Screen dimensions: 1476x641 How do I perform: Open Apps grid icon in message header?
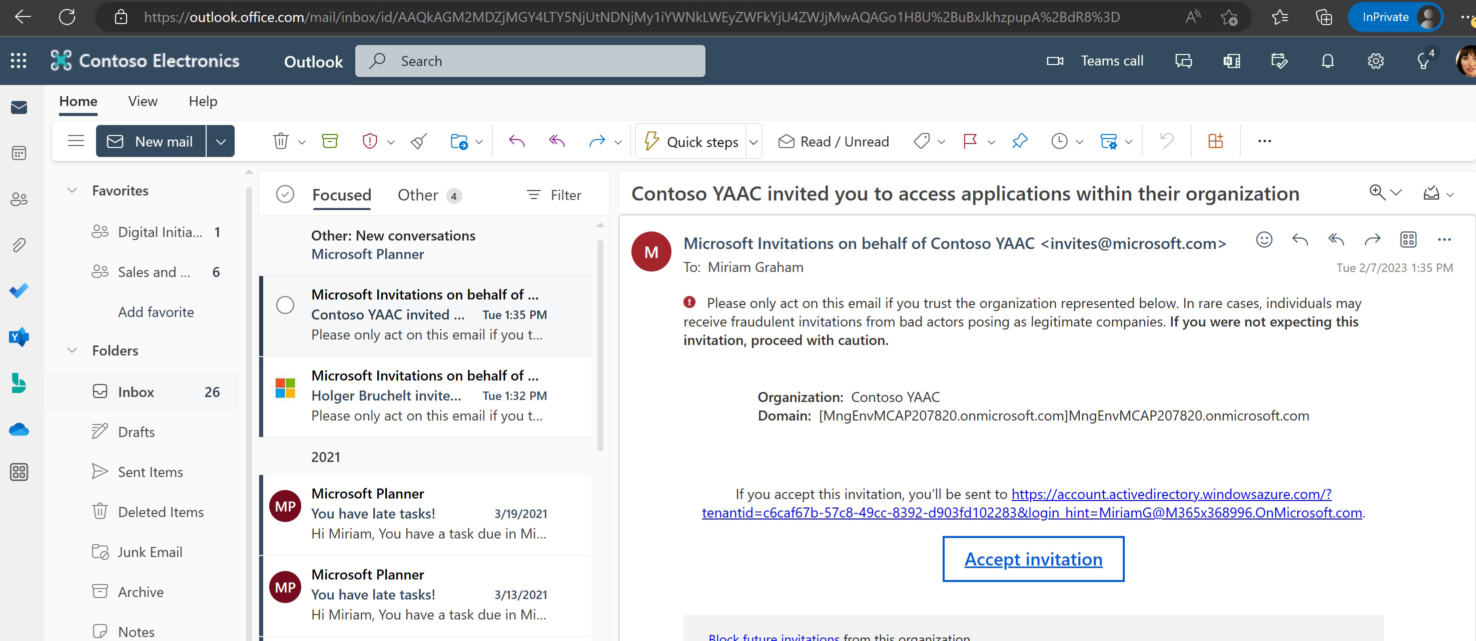point(1408,239)
